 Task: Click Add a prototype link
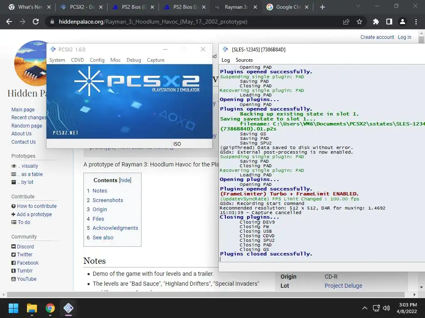(34, 214)
